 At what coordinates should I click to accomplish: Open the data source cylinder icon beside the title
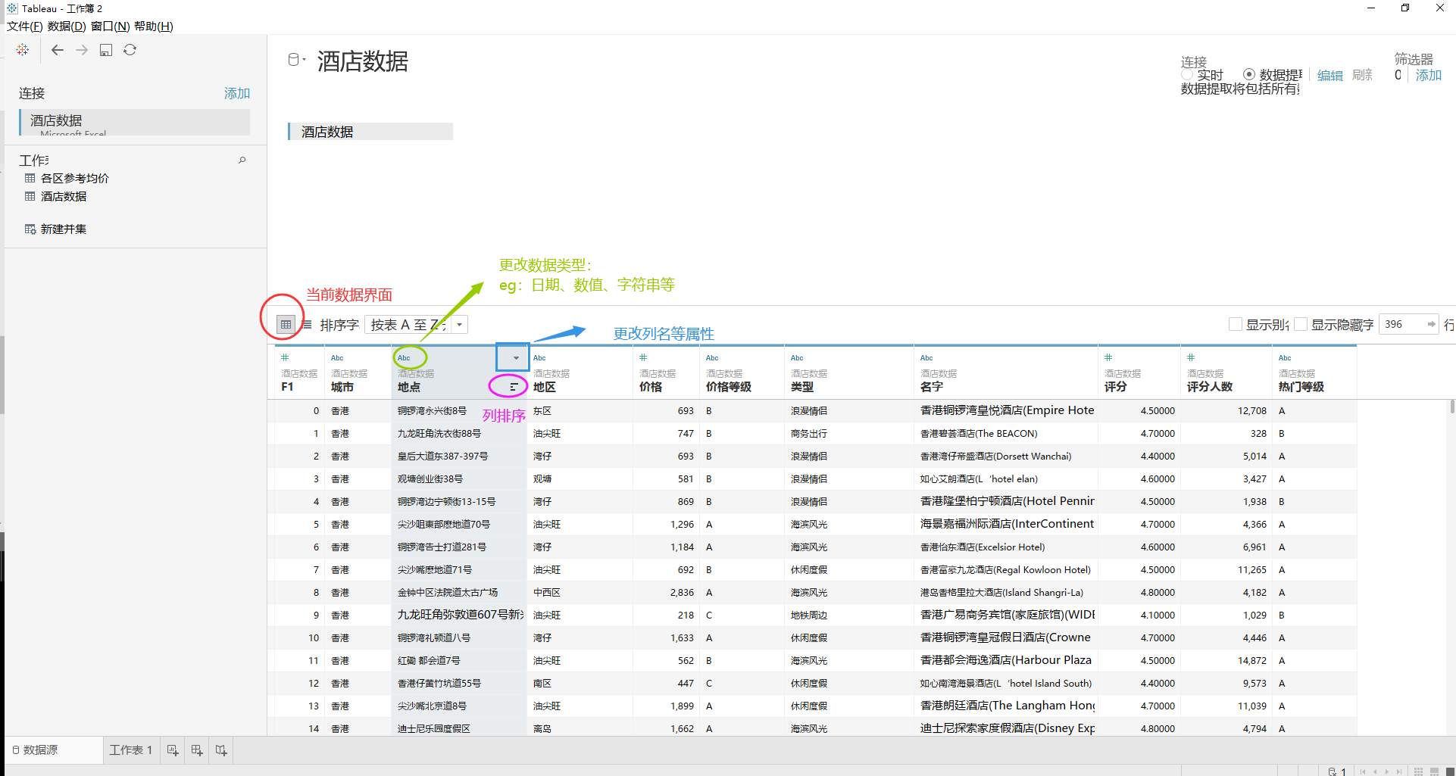point(295,60)
